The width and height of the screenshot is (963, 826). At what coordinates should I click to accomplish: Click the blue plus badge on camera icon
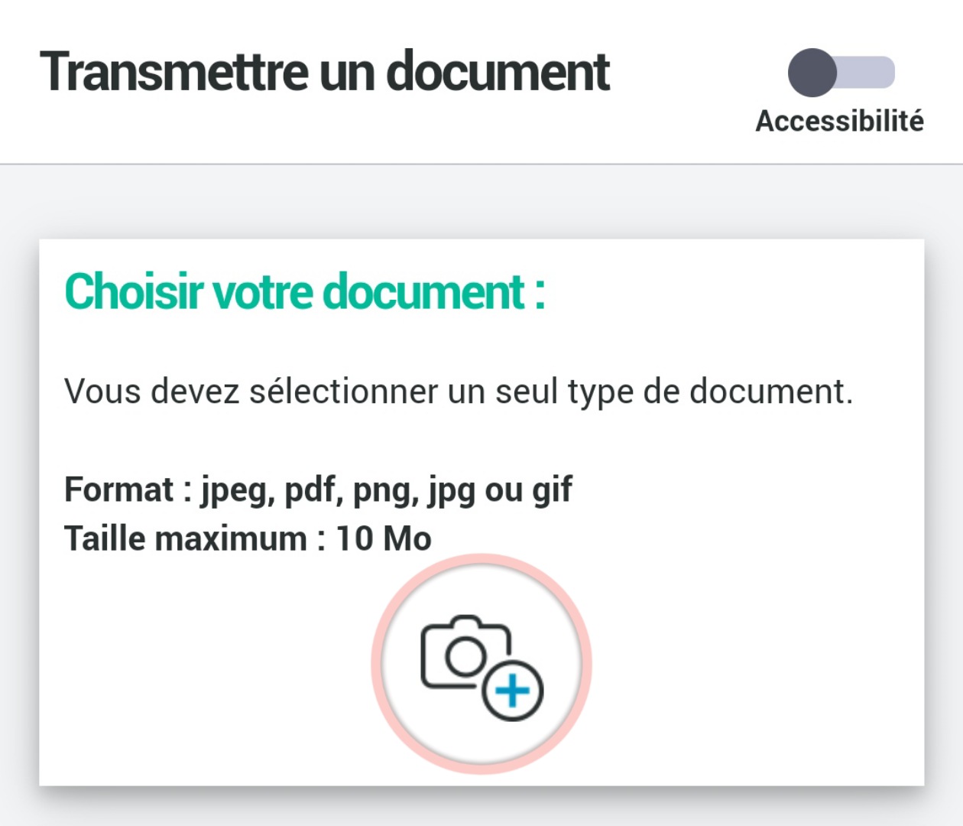513,691
